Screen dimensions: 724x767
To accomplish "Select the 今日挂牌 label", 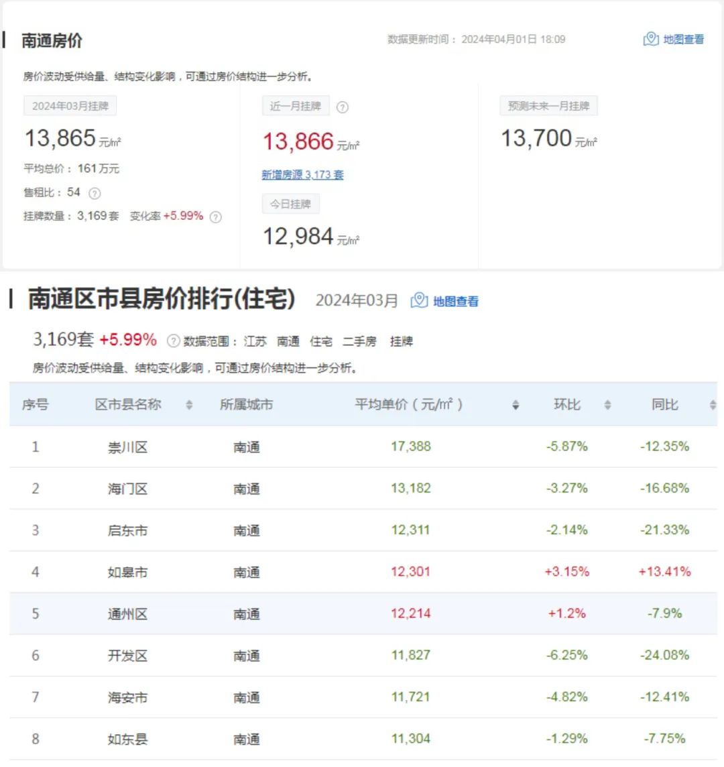I will click(290, 204).
